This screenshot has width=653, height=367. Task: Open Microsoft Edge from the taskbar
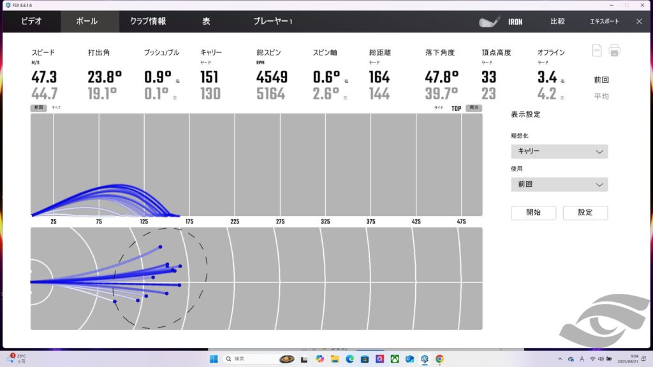pyautogui.click(x=350, y=359)
